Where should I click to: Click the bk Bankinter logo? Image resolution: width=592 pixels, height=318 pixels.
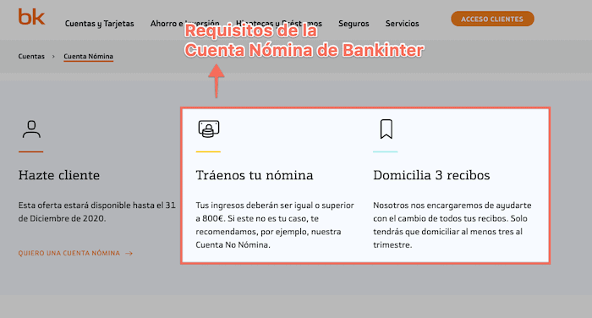pyautogui.click(x=32, y=17)
